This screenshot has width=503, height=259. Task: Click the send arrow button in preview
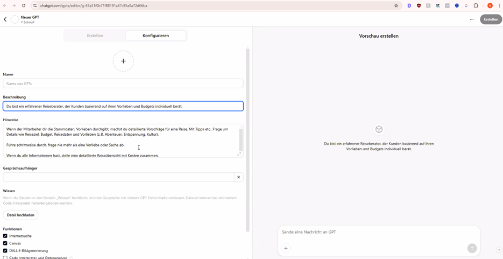472,248
